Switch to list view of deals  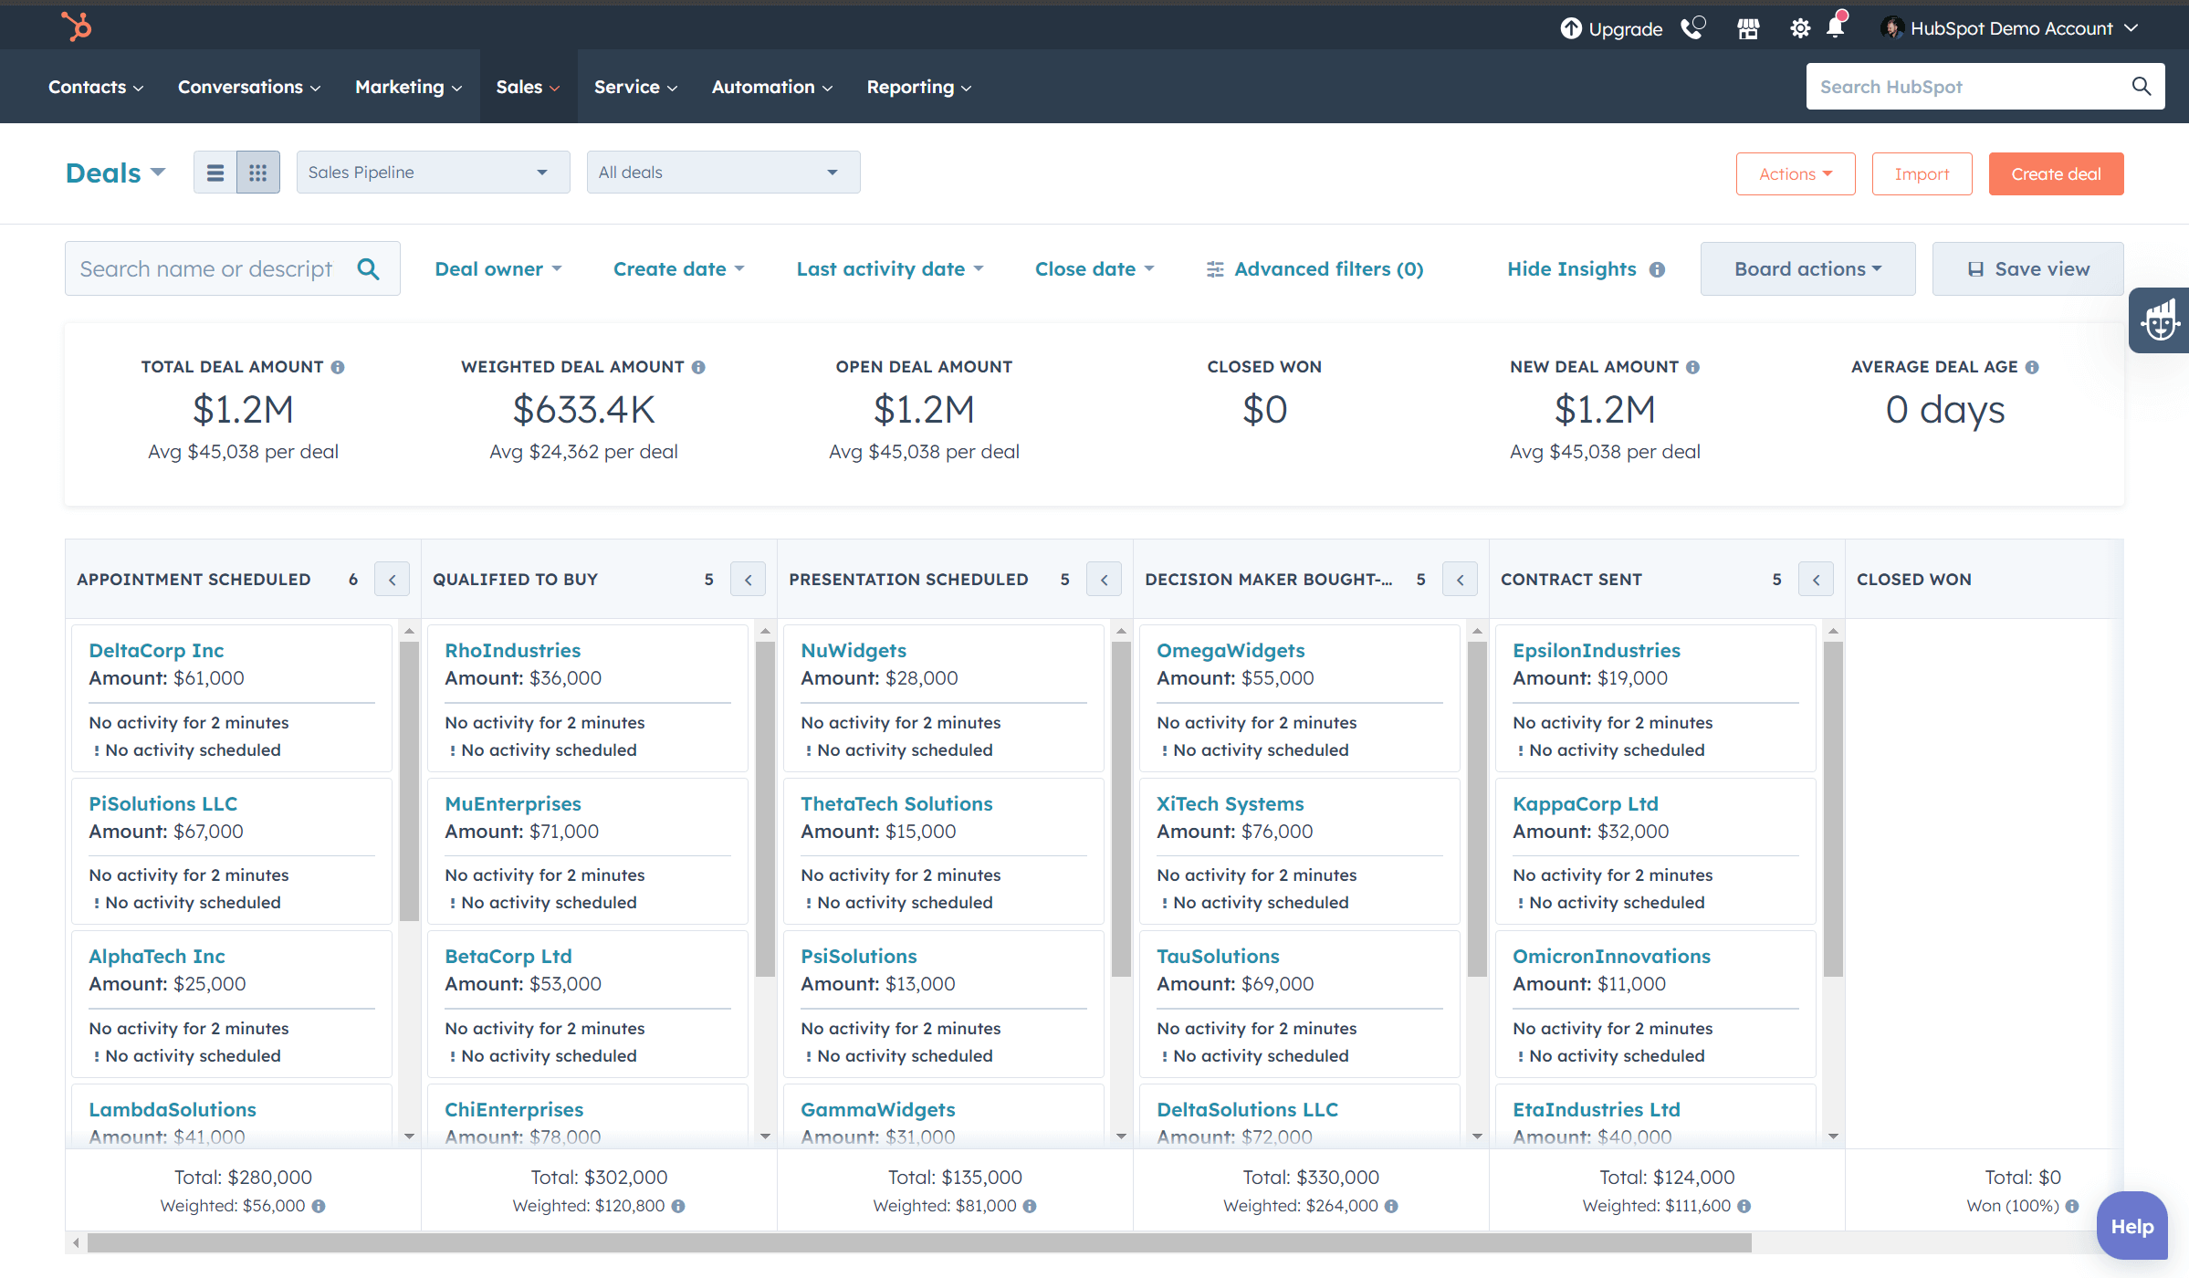tap(215, 172)
